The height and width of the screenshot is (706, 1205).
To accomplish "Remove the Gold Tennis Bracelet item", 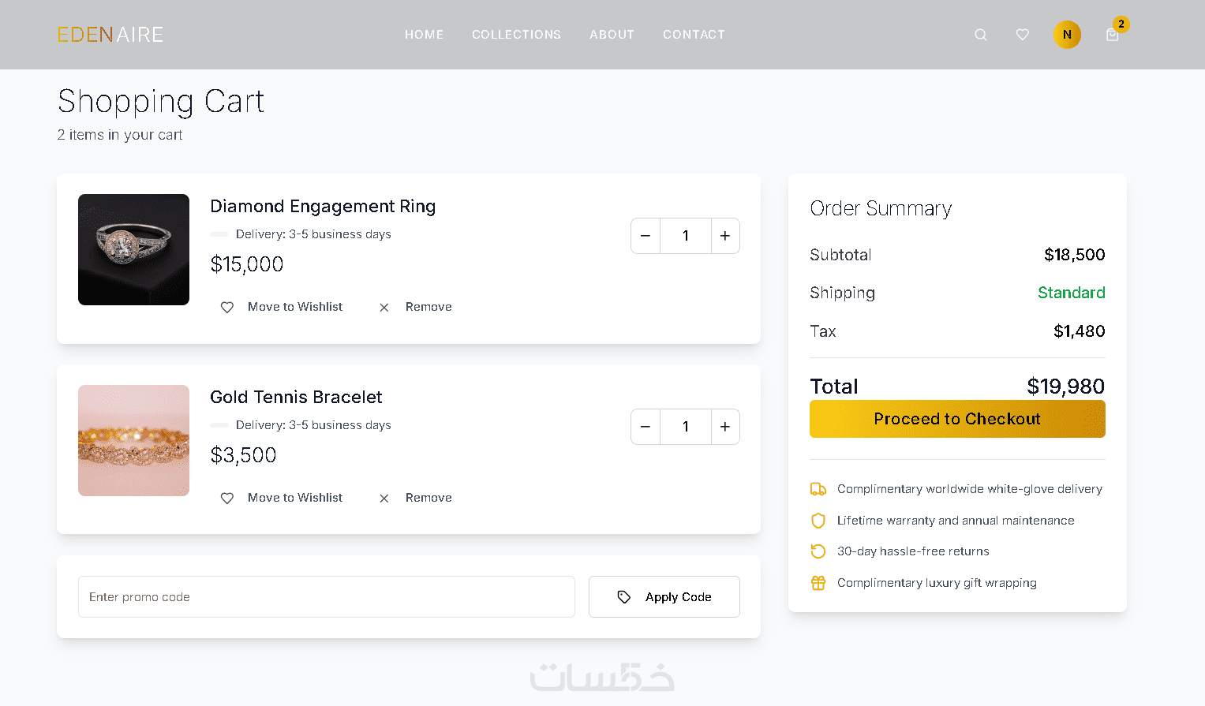I will coord(416,498).
